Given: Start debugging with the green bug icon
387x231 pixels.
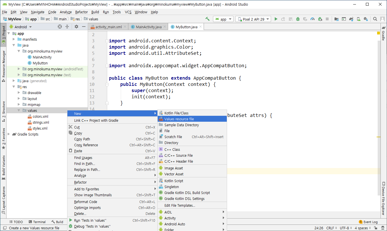Looking at the screenshot, I should pos(298,19).
